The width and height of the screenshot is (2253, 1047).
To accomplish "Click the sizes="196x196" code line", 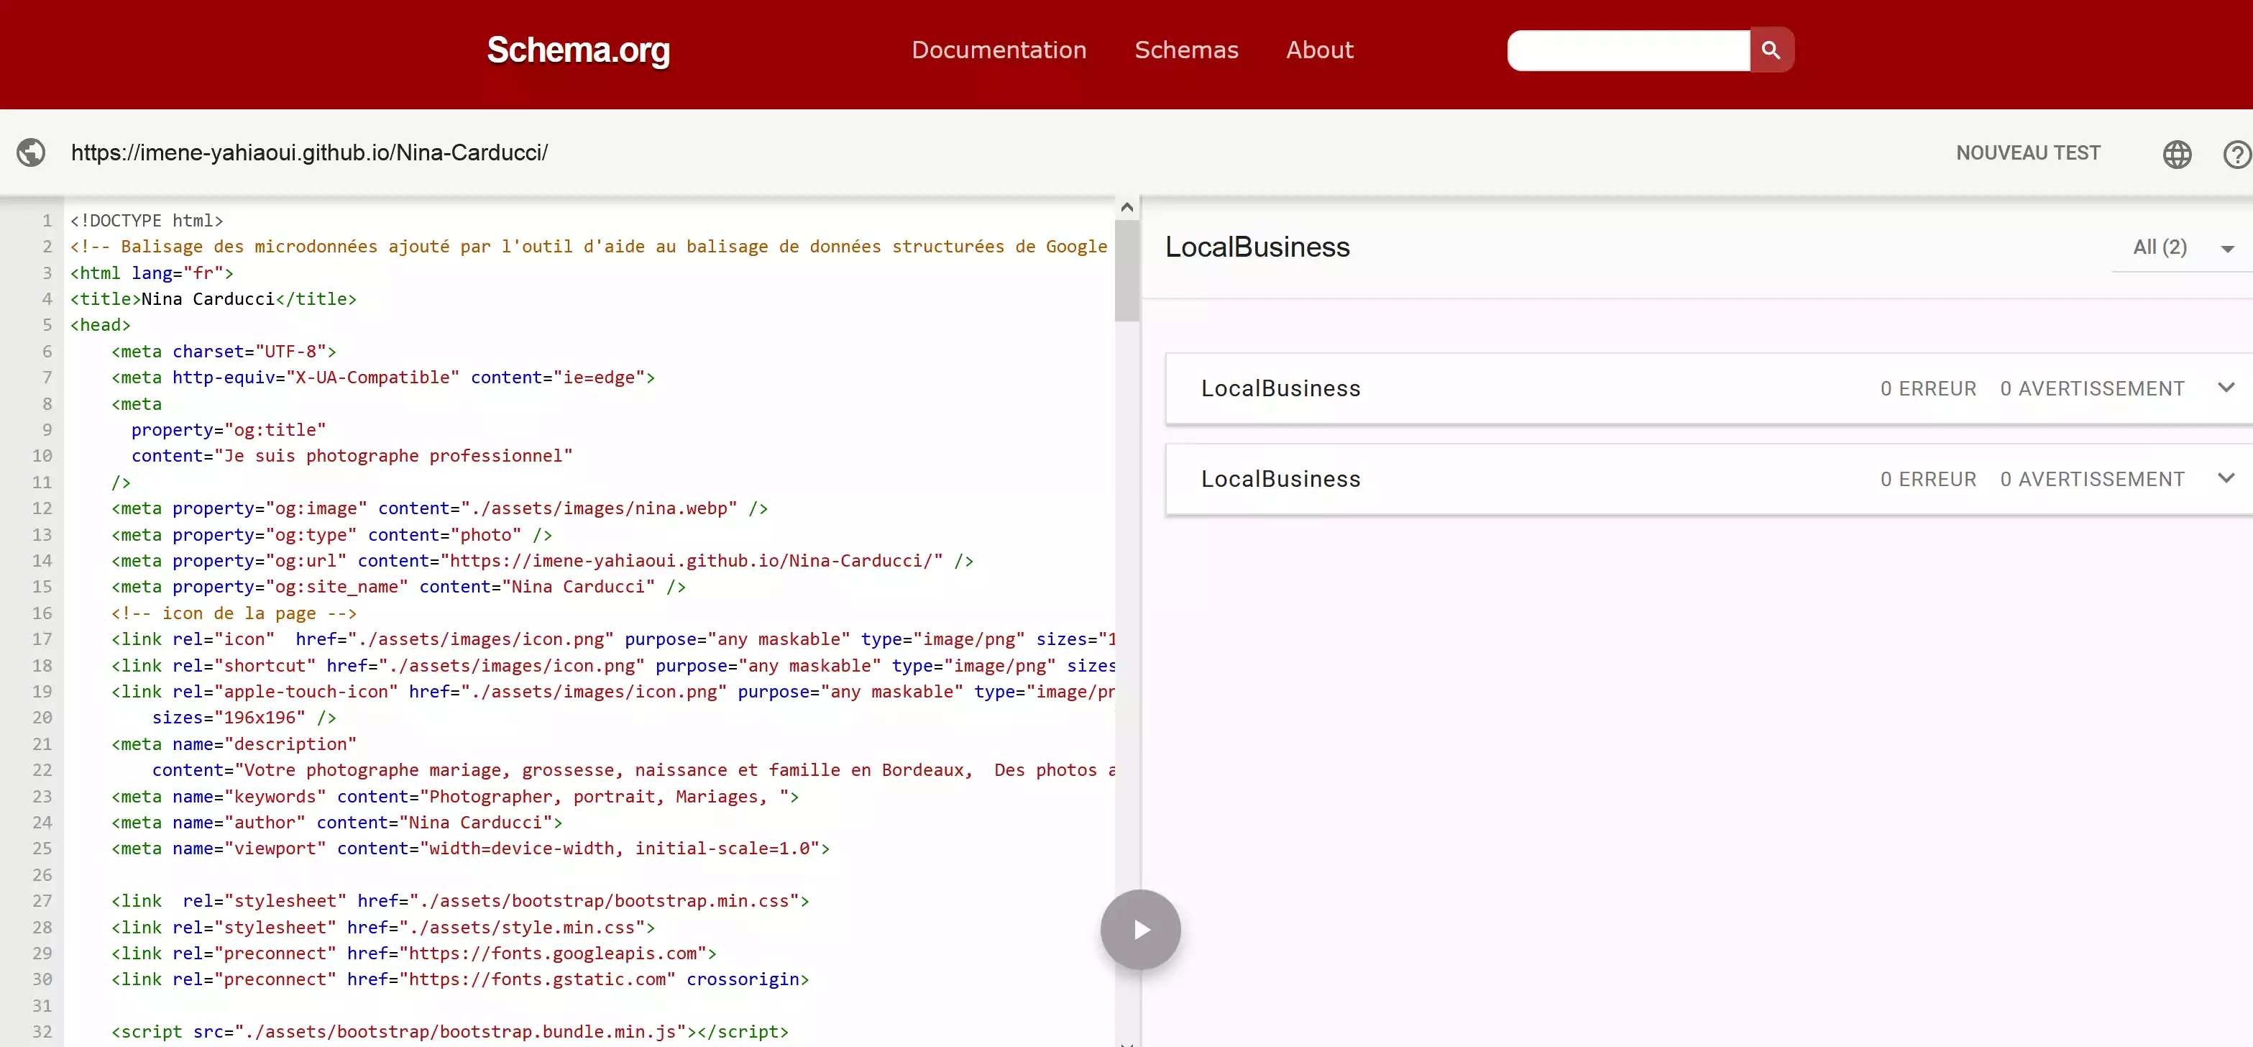I will [x=244, y=717].
